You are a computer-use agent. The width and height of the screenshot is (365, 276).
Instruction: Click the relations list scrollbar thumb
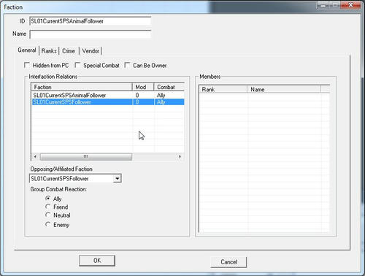point(86,156)
